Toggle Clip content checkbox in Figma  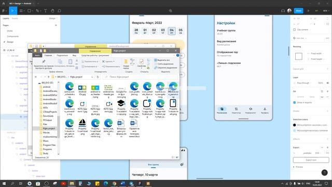coord(295,30)
